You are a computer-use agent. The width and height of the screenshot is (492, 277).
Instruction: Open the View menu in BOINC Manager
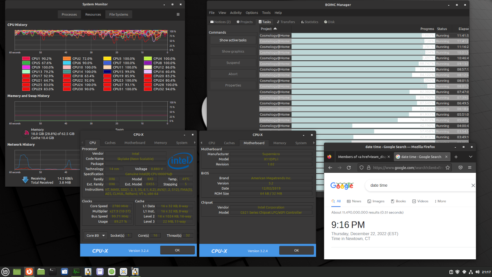click(x=222, y=13)
